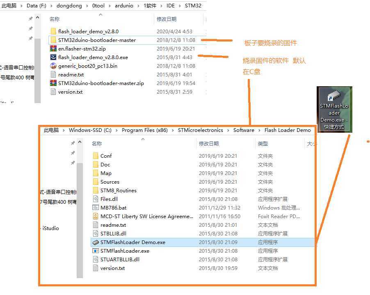Viewport: 370px width, 295px height.
Task: Open the STM8_Routines folder icon
Action: [96, 190]
